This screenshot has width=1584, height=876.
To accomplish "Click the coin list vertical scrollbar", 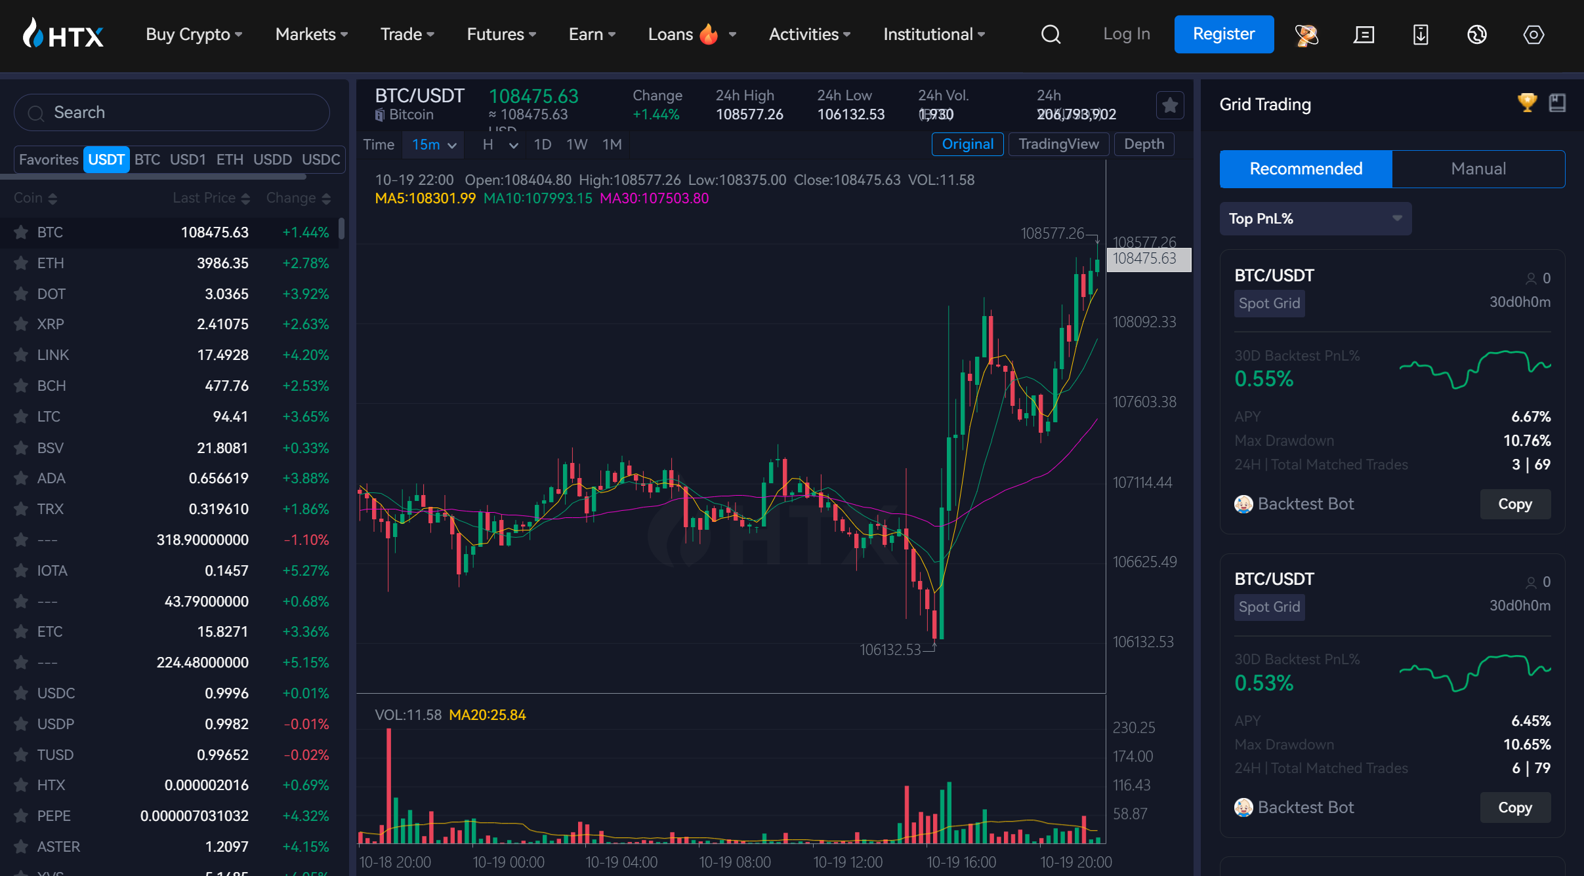I will pyautogui.click(x=341, y=229).
